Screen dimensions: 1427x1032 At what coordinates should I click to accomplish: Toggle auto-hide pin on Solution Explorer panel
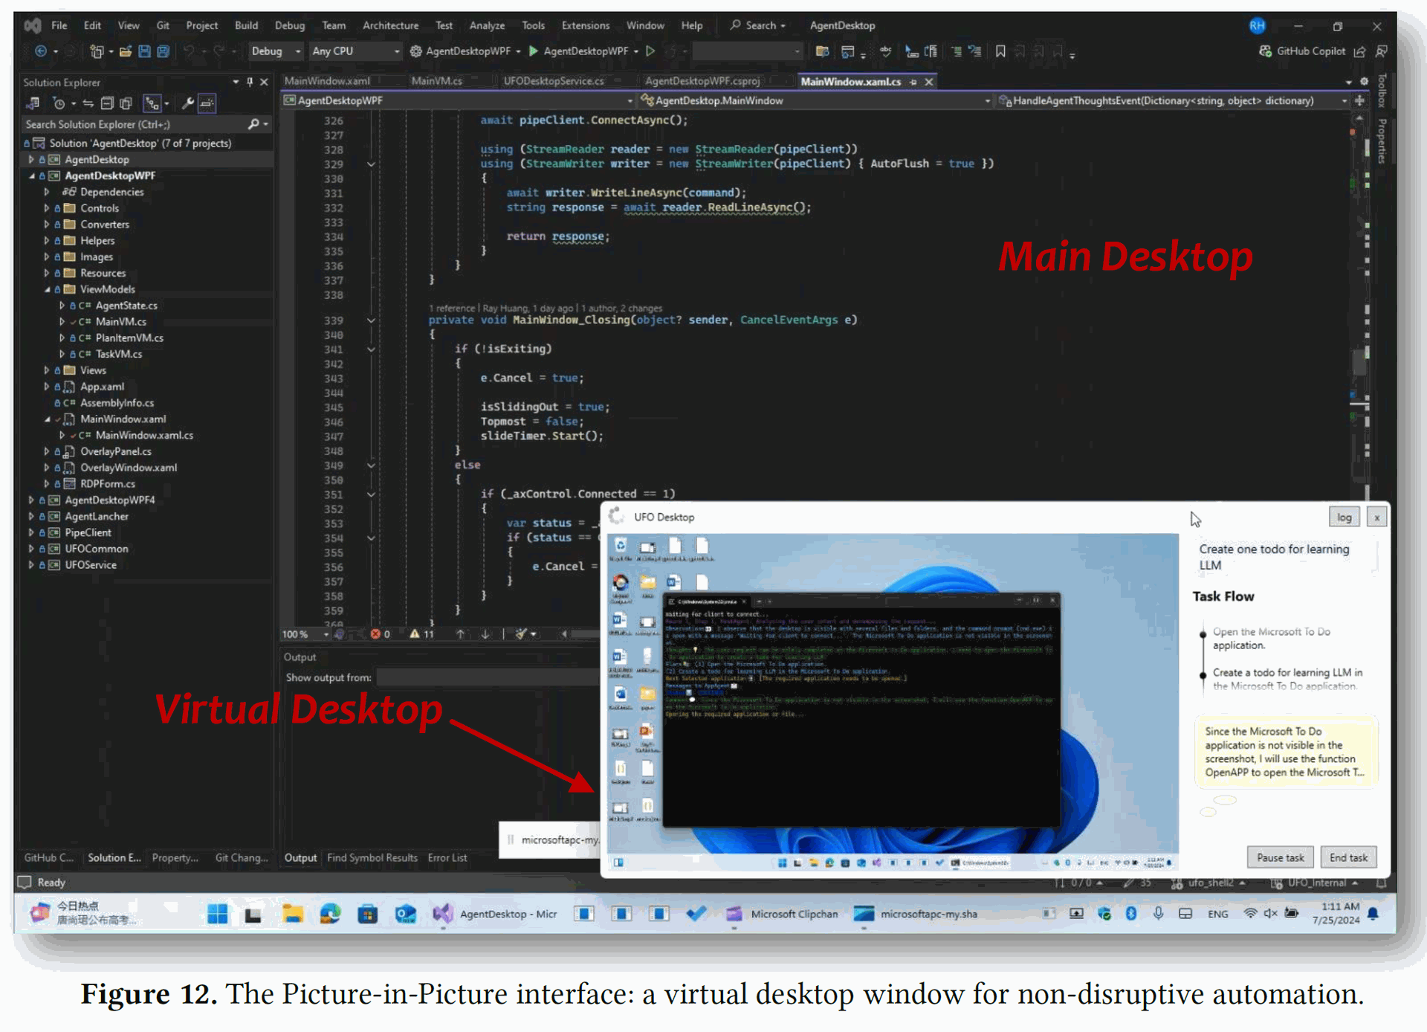pos(250,82)
